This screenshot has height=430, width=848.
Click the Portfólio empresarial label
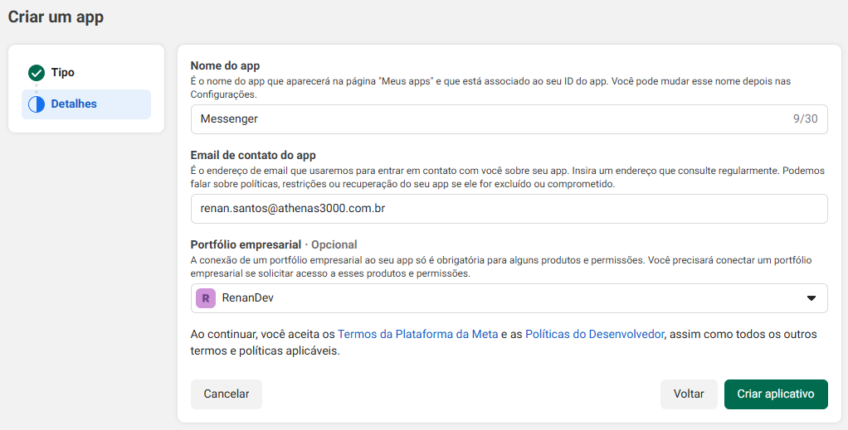[244, 244]
